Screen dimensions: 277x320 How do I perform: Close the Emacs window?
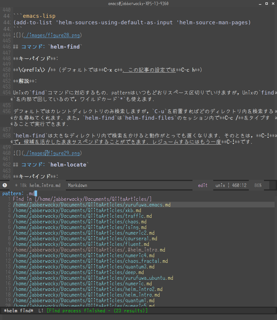click(273, 4)
